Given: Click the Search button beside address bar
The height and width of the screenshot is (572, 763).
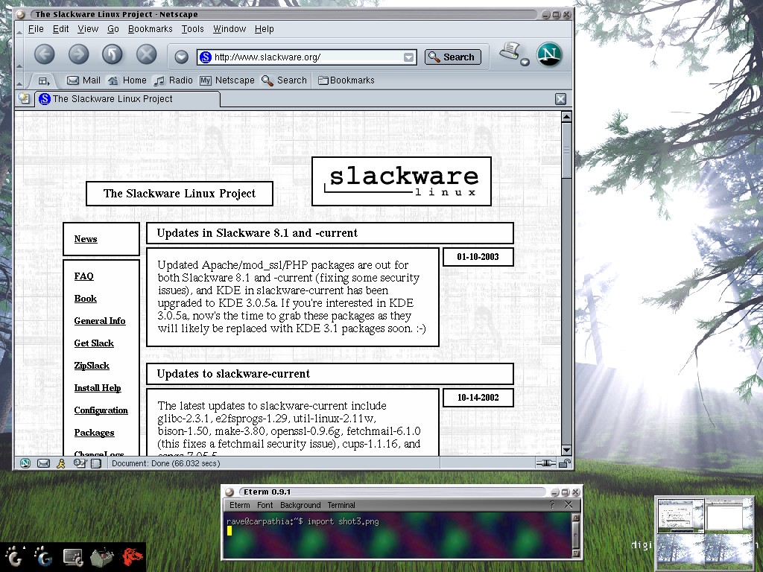Looking at the screenshot, I should pyautogui.click(x=452, y=57).
